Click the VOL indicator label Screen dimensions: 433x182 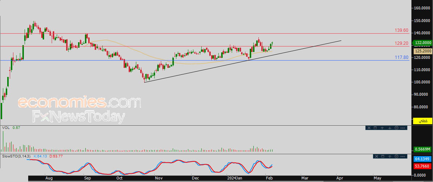[6, 128]
